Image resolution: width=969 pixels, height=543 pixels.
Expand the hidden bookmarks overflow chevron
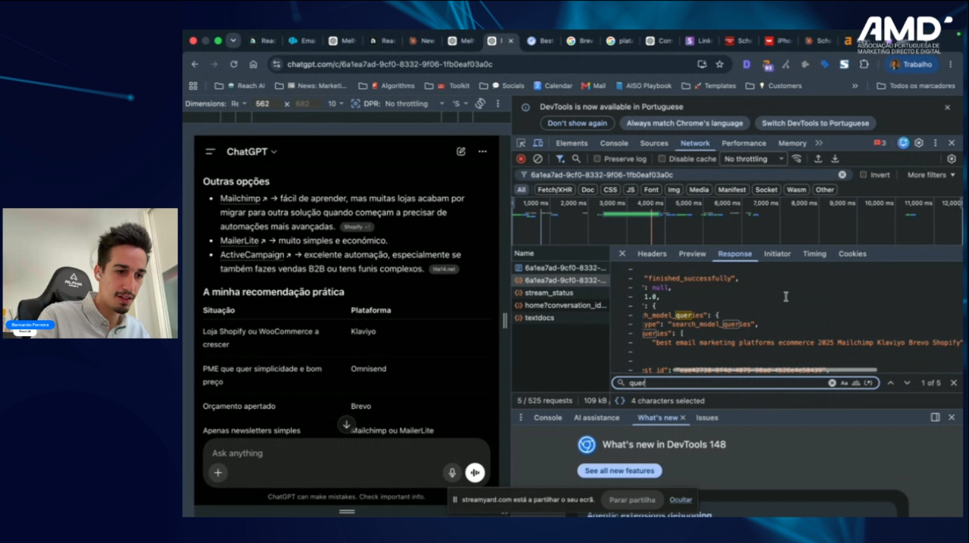pos(855,86)
